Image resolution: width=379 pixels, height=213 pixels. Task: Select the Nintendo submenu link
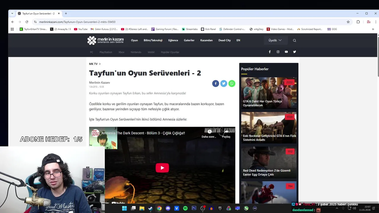(x=136, y=52)
